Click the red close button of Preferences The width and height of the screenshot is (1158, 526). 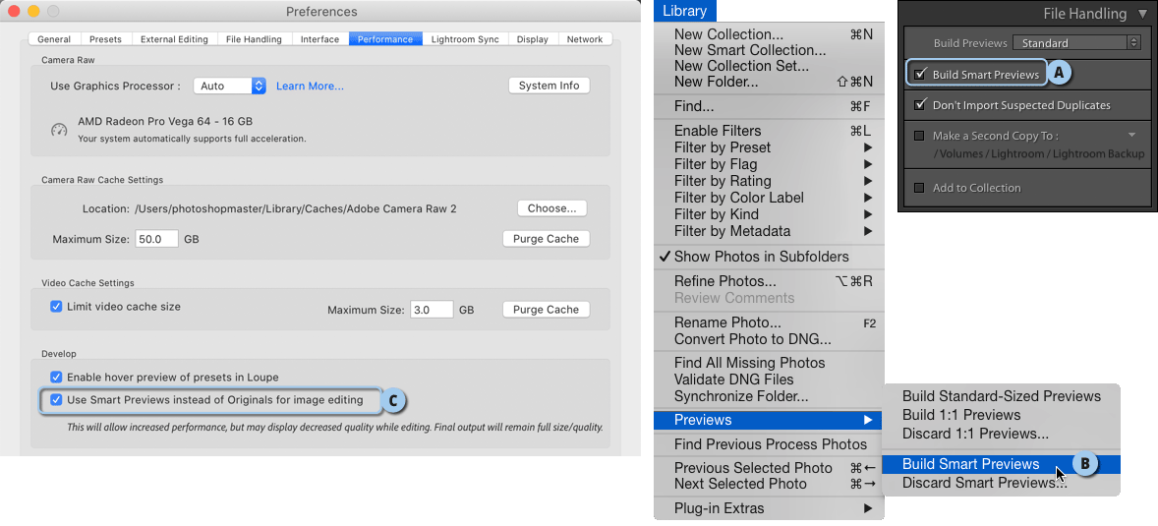click(14, 12)
